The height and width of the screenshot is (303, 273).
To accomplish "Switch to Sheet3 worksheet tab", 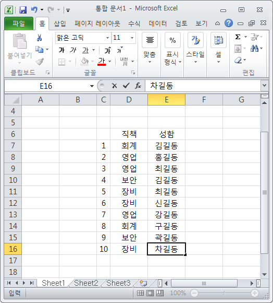I will pos(118,283).
